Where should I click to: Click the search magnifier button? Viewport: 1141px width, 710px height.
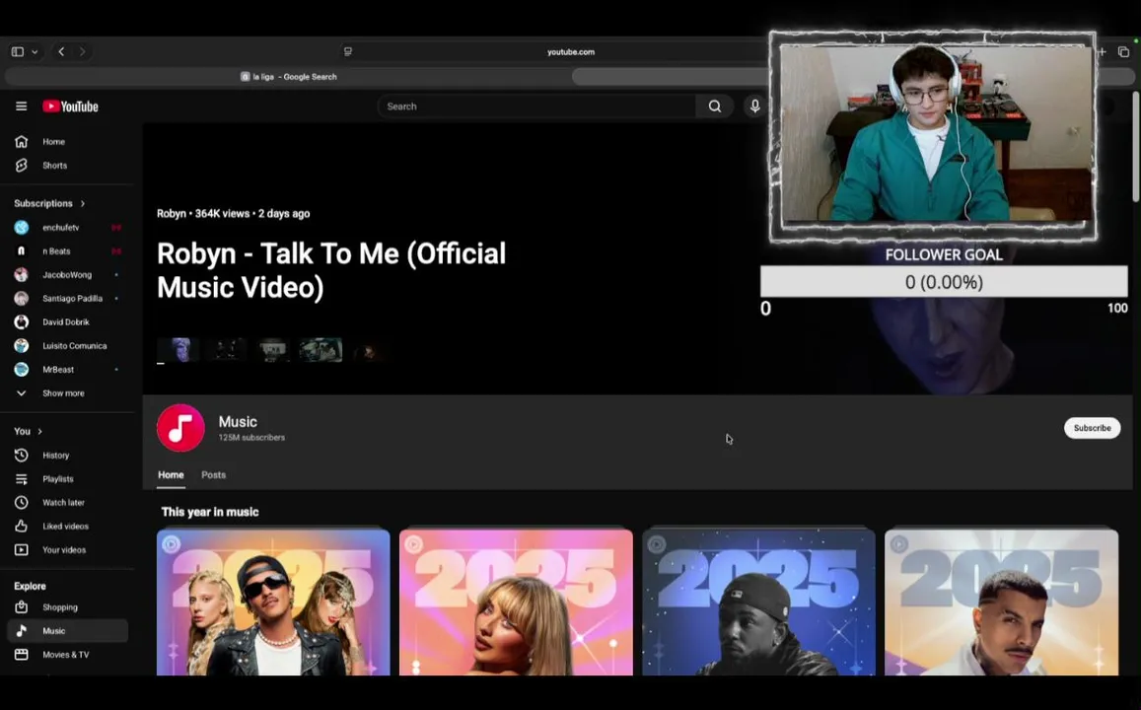pyautogui.click(x=715, y=106)
